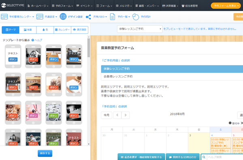
Task: Select the brown wooden table template
Action: tap(33, 84)
